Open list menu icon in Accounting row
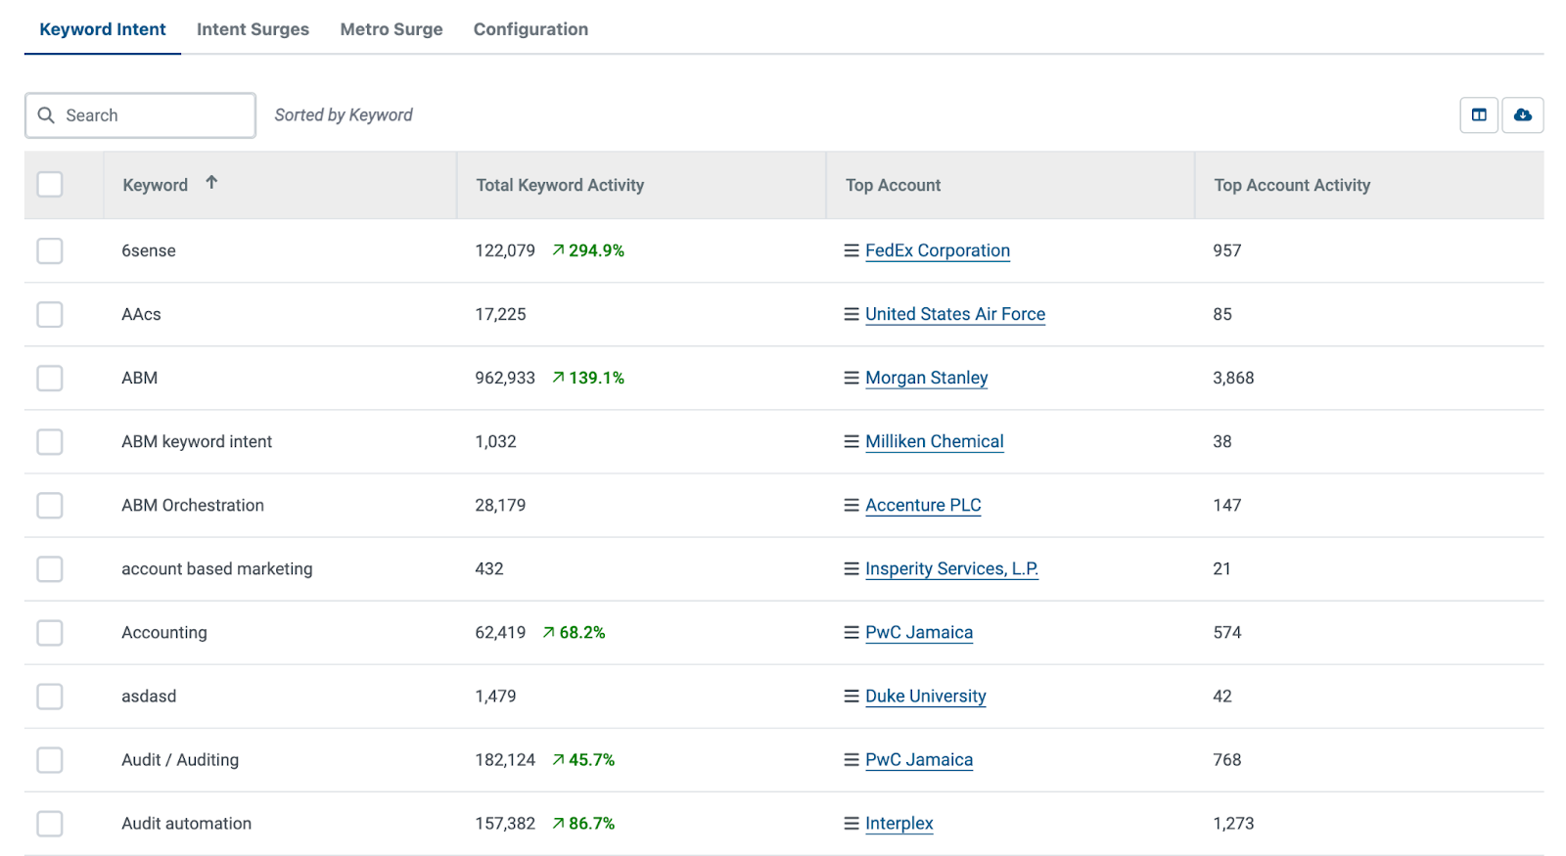Screen dimensions: 1566x856 point(852,632)
